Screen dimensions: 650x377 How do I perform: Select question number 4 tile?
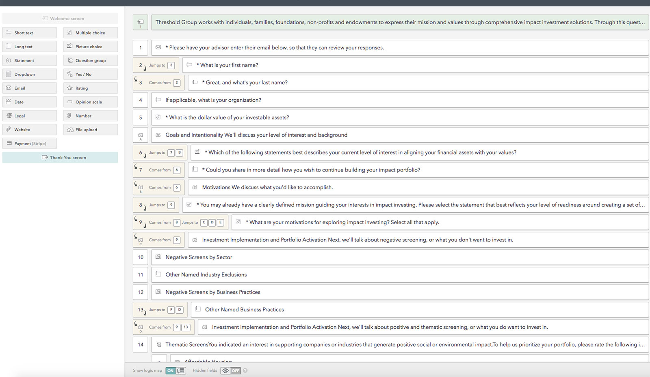click(x=141, y=100)
